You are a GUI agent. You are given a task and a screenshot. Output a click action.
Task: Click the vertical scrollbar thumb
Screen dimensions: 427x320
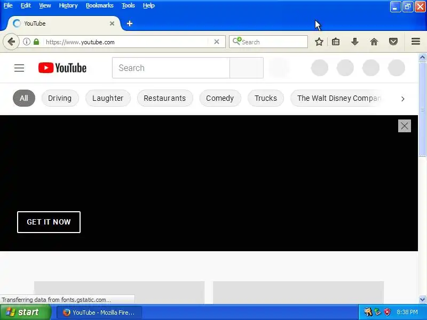pos(422,109)
